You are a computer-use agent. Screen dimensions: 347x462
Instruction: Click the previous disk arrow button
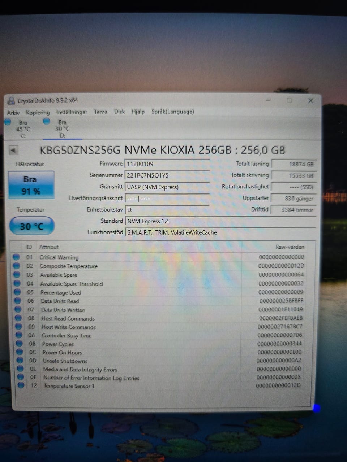pos(13,150)
